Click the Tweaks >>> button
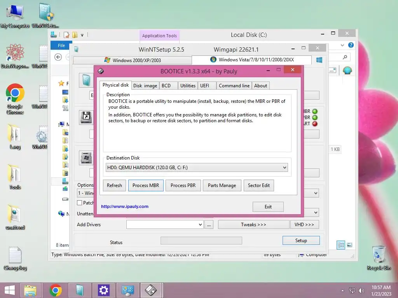 point(253,225)
